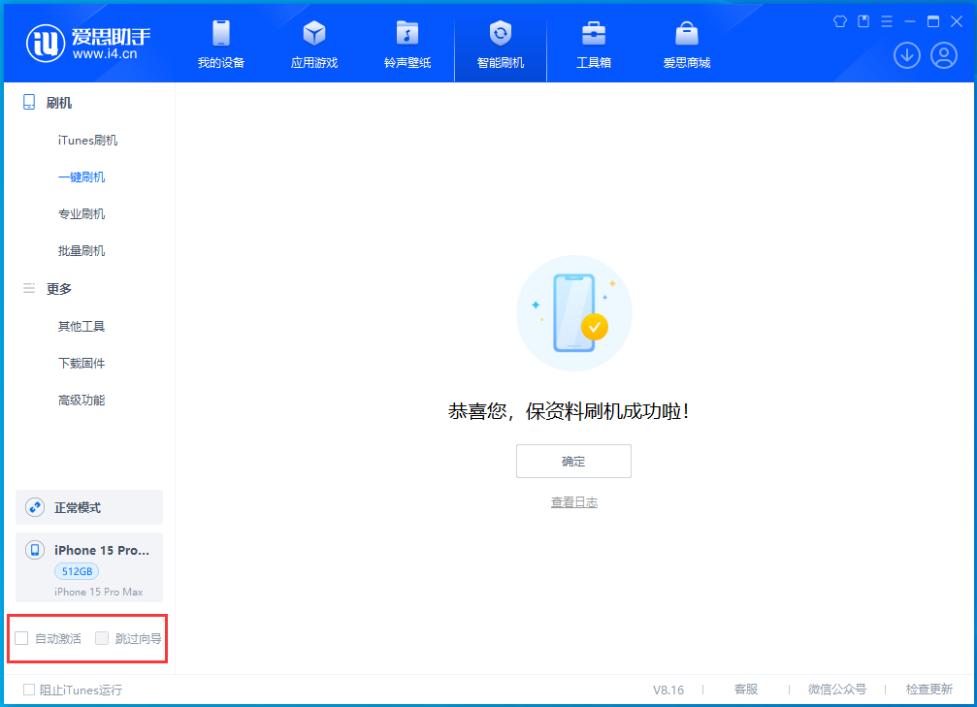Viewport: 977px width, 707px height.
Task: Open 高级功能 in sidebar
Action: click(x=81, y=400)
